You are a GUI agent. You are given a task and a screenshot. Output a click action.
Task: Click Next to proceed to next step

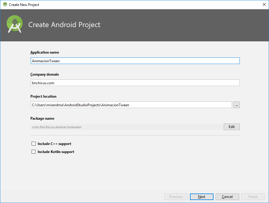pos(201,196)
